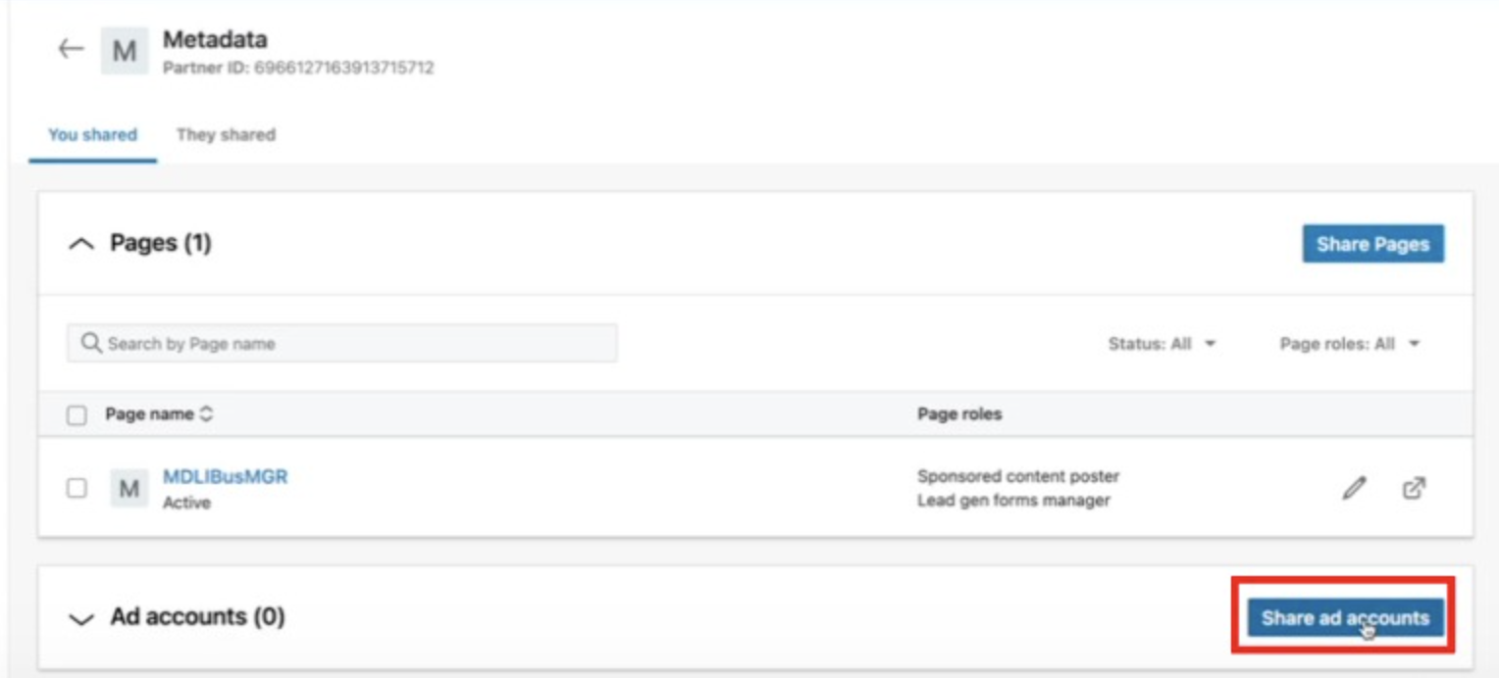Image resolution: width=1499 pixels, height=678 pixels.
Task: Click the Metadata partner logo avatar
Action: click(x=125, y=51)
